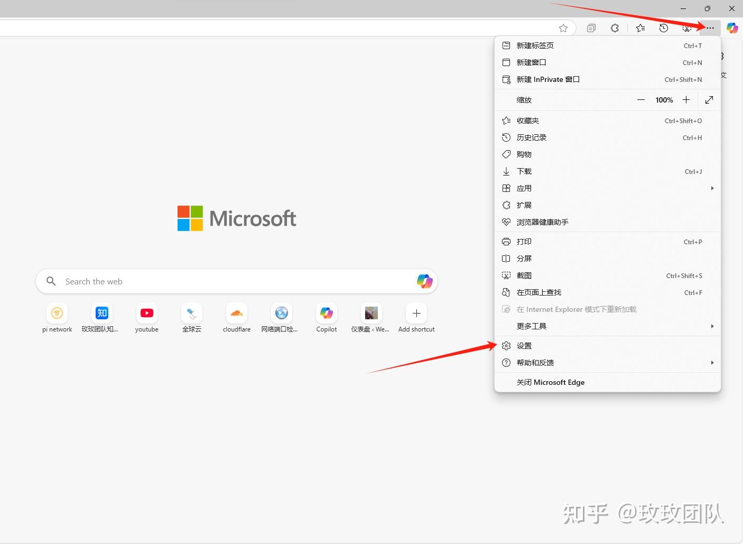Click the plus to increase zoom above 100%
The width and height of the screenshot is (743, 544).
click(x=686, y=99)
